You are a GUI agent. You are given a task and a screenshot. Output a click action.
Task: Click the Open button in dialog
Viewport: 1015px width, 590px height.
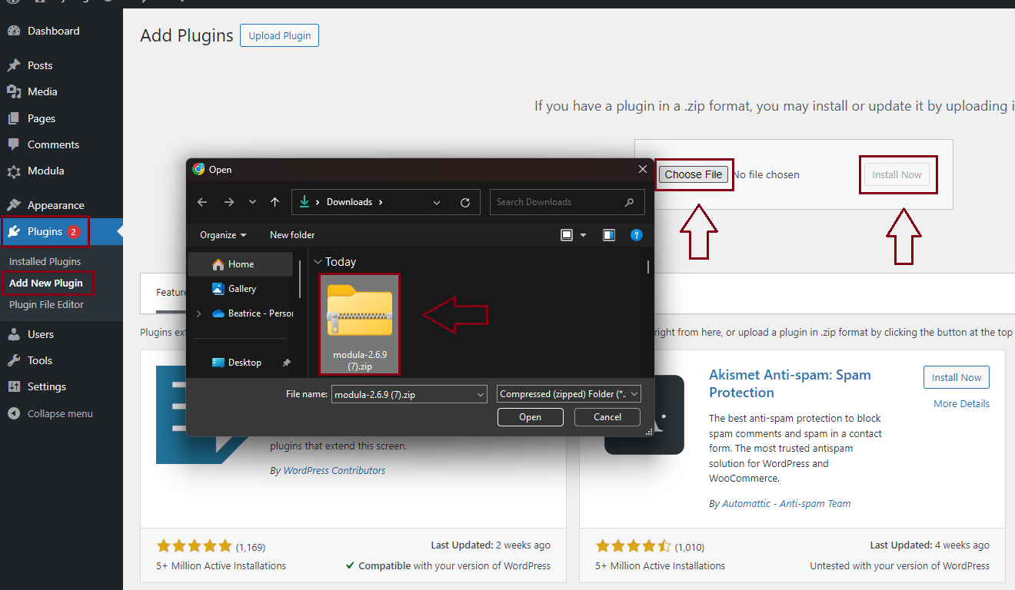530,417
